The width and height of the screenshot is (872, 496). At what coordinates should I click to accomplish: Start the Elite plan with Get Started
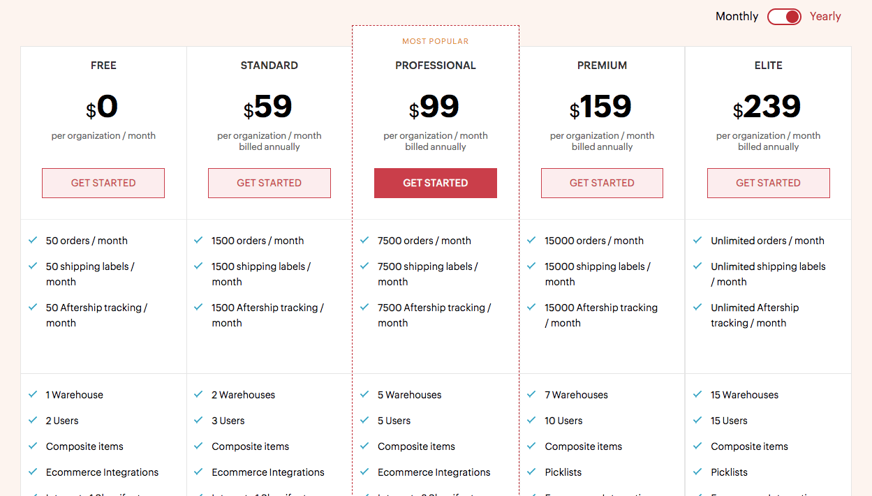point(768,183)
